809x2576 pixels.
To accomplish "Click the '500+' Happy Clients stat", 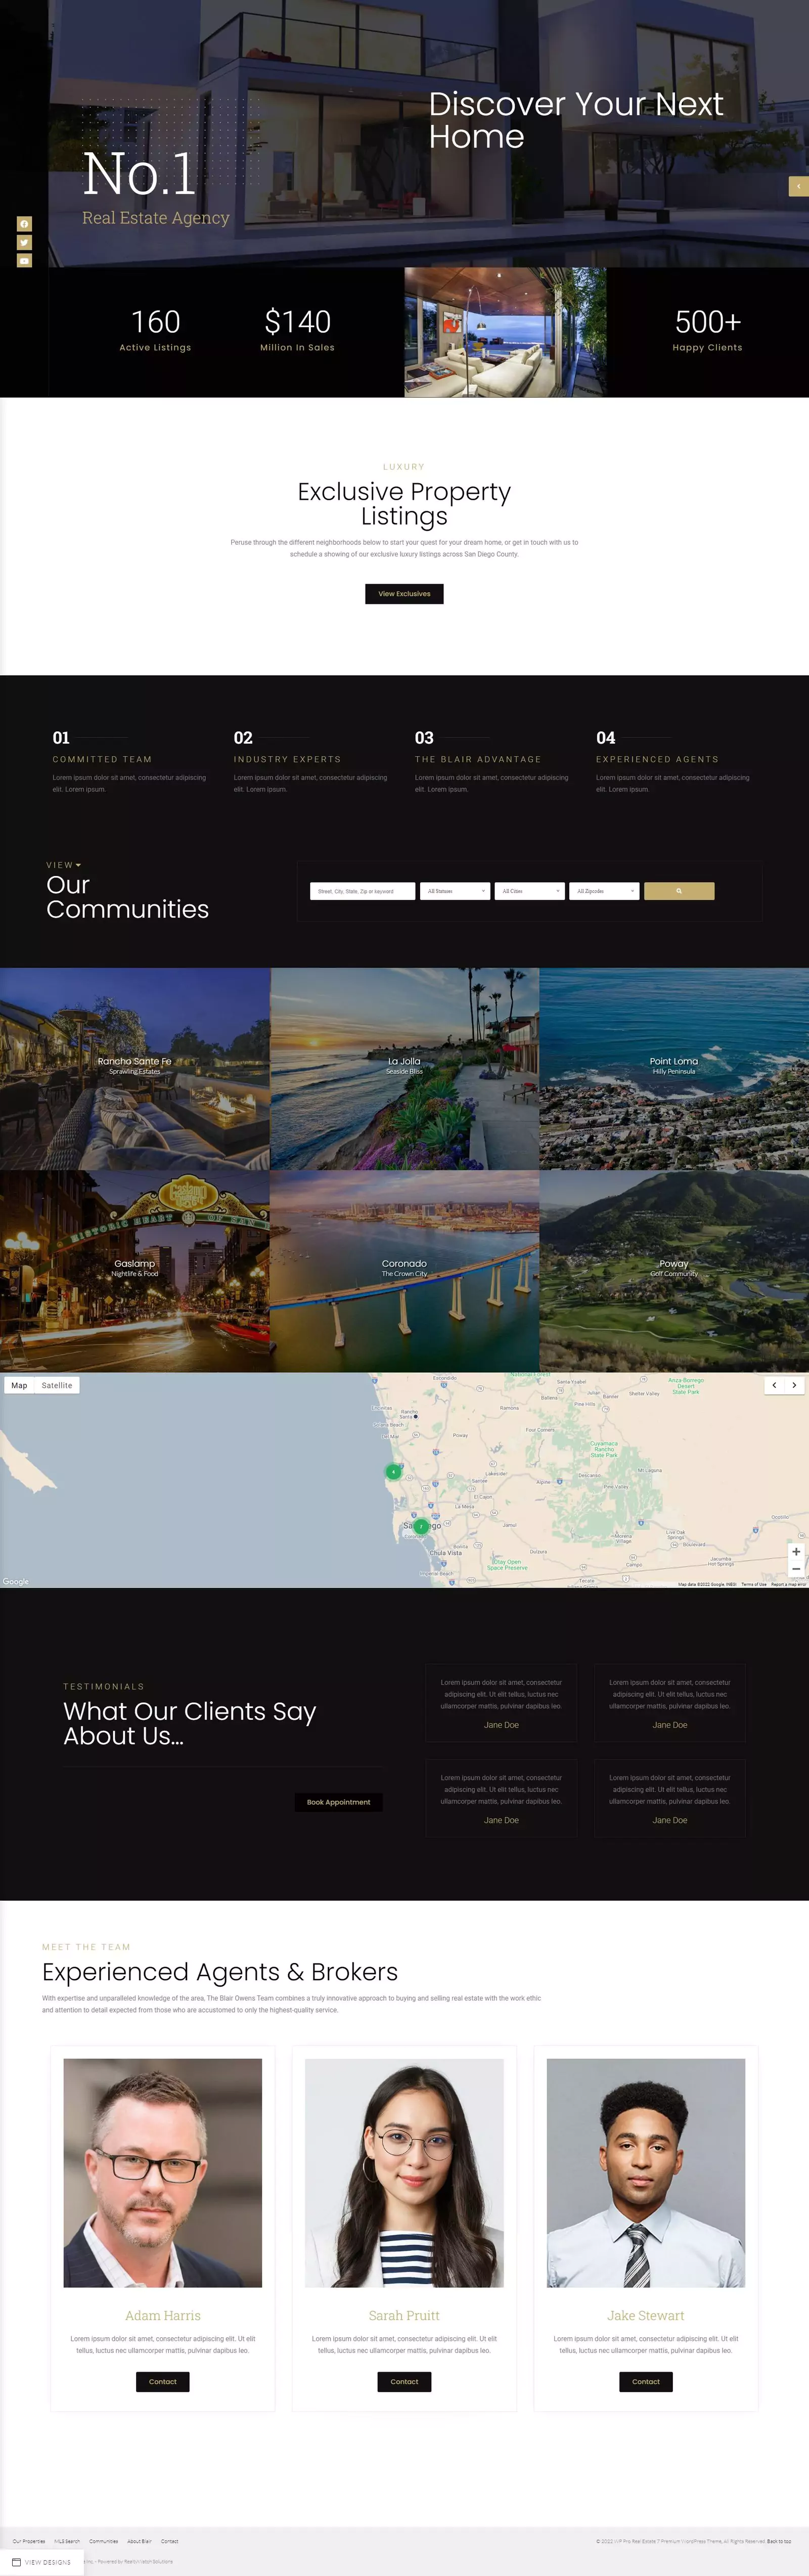I will coord(708,322).
